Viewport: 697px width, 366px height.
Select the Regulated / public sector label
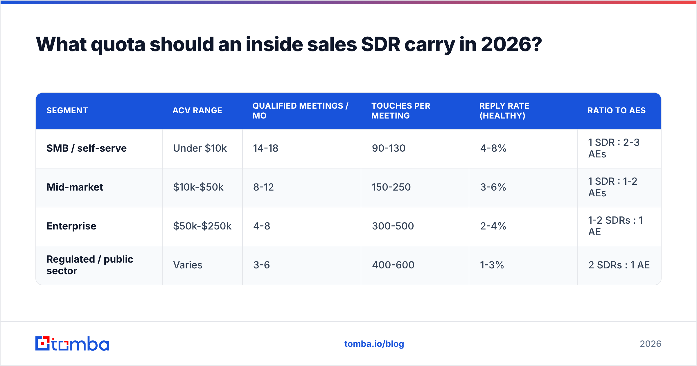(90, 265)
